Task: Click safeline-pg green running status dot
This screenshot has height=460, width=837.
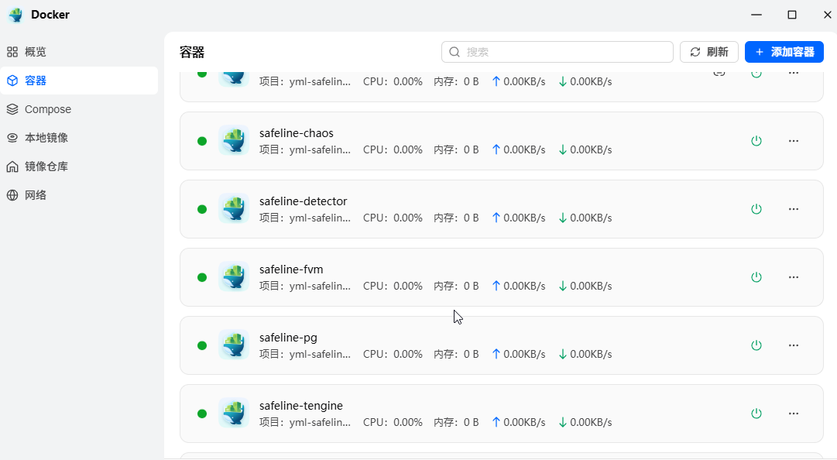Action: pos(202,345)
